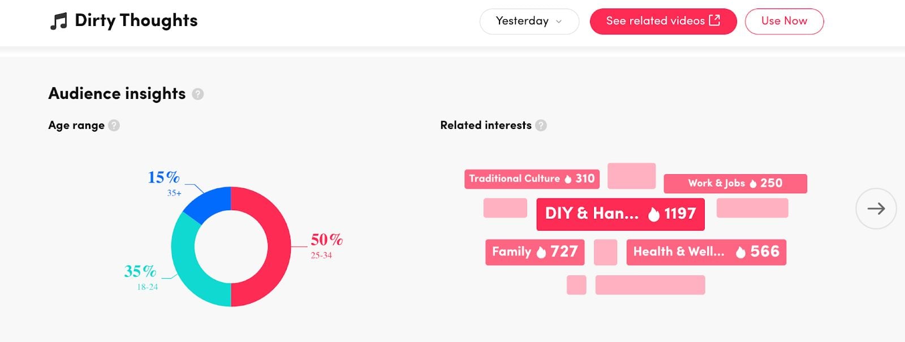The height and width of the screenshot is (342, 905).
Task: Select the Traditional Culture 310 interest tag
Action: tap(532, 179)
